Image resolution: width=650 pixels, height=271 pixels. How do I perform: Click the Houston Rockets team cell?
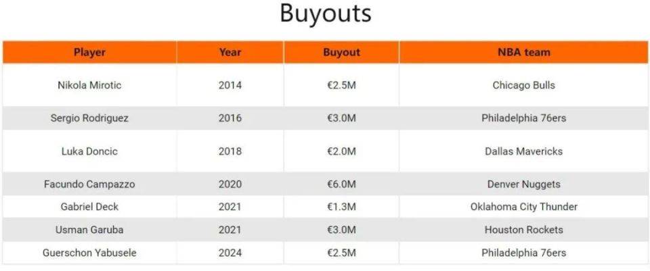[x=523, y=230]
